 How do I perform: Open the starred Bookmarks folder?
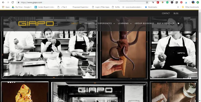pos(151,7)
